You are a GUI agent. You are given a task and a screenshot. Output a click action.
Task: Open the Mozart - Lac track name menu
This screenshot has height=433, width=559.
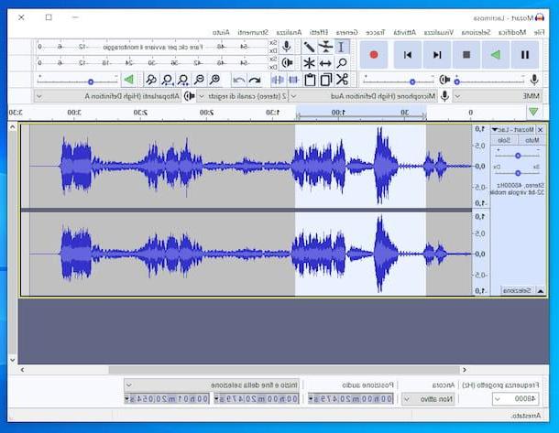pyautogui.click(x=512, y=130)
